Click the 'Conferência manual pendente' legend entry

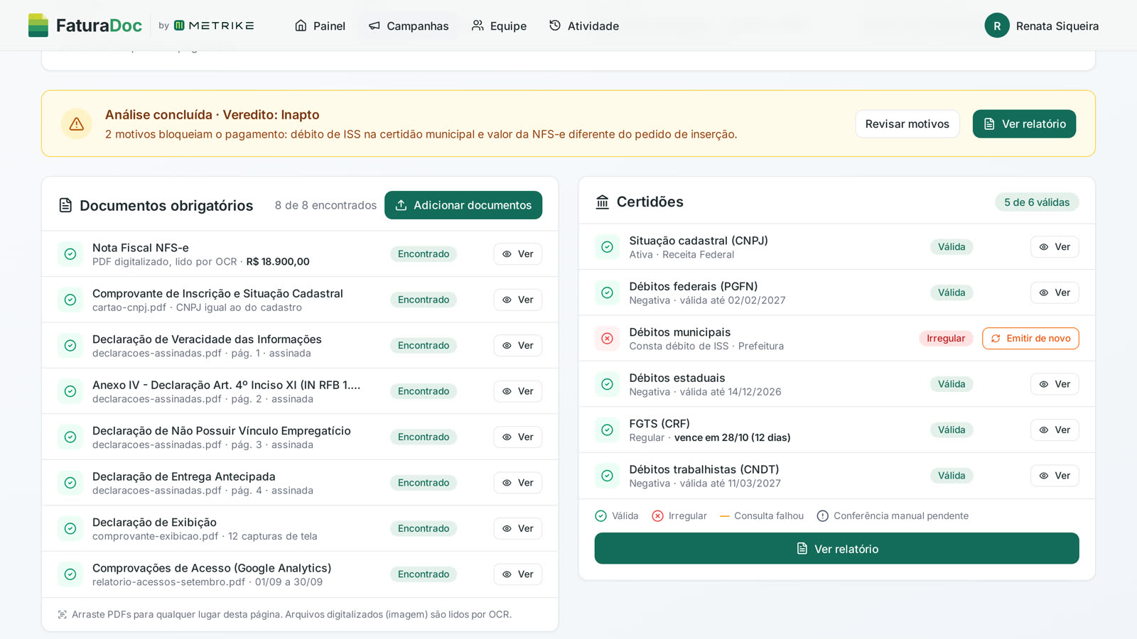[x=893, y=516]
